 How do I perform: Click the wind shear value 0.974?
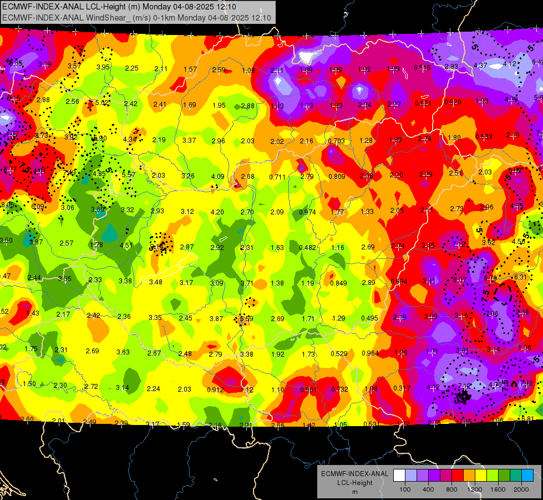click(307, 212)
